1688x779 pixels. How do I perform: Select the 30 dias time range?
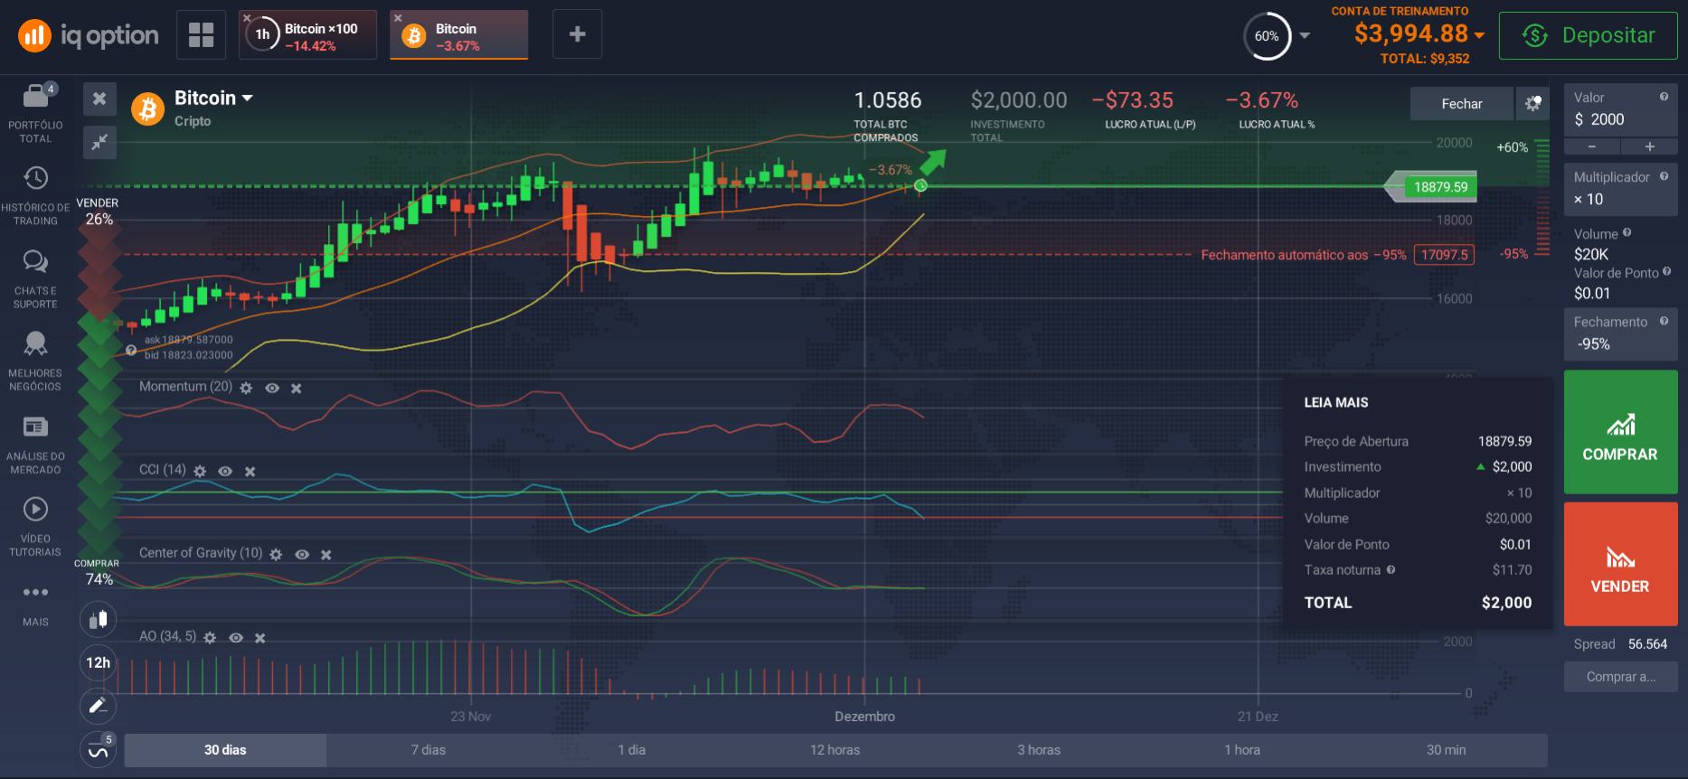coord(225,750)
